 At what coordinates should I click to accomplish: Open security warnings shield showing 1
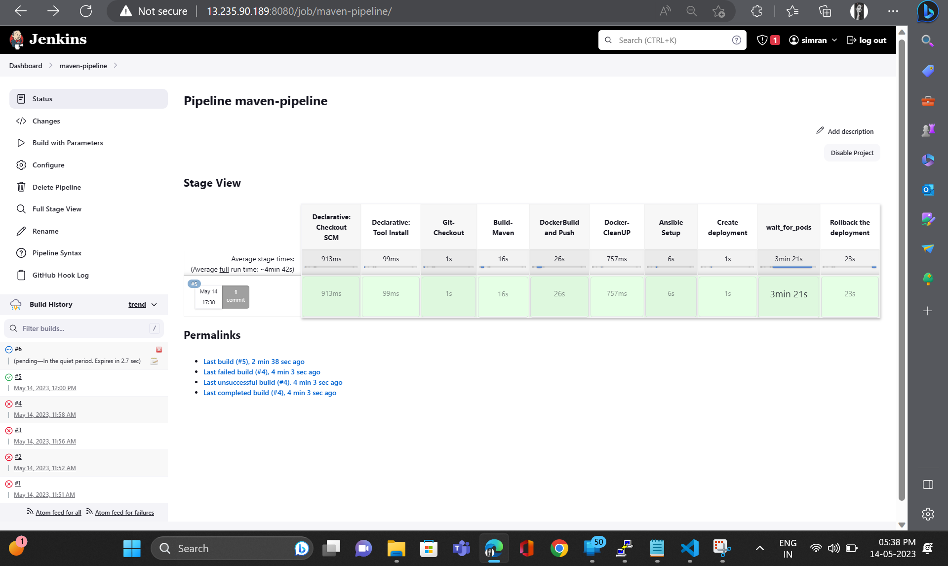pos(767,40)
